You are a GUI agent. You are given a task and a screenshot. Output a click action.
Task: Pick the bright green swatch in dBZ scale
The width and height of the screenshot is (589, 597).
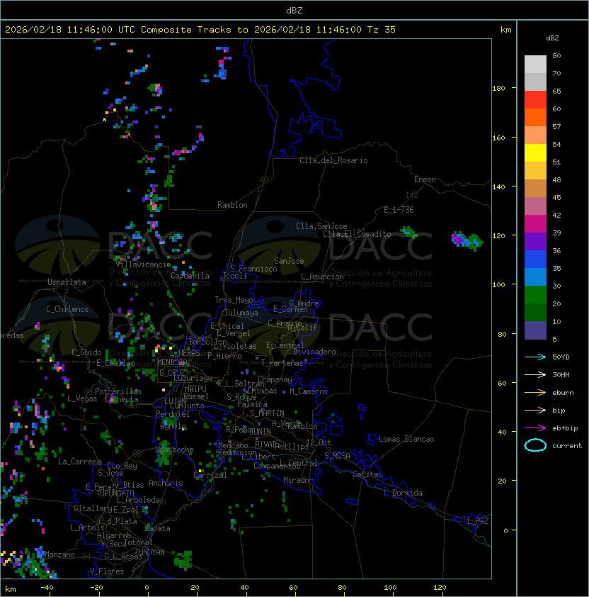[535, 294]
